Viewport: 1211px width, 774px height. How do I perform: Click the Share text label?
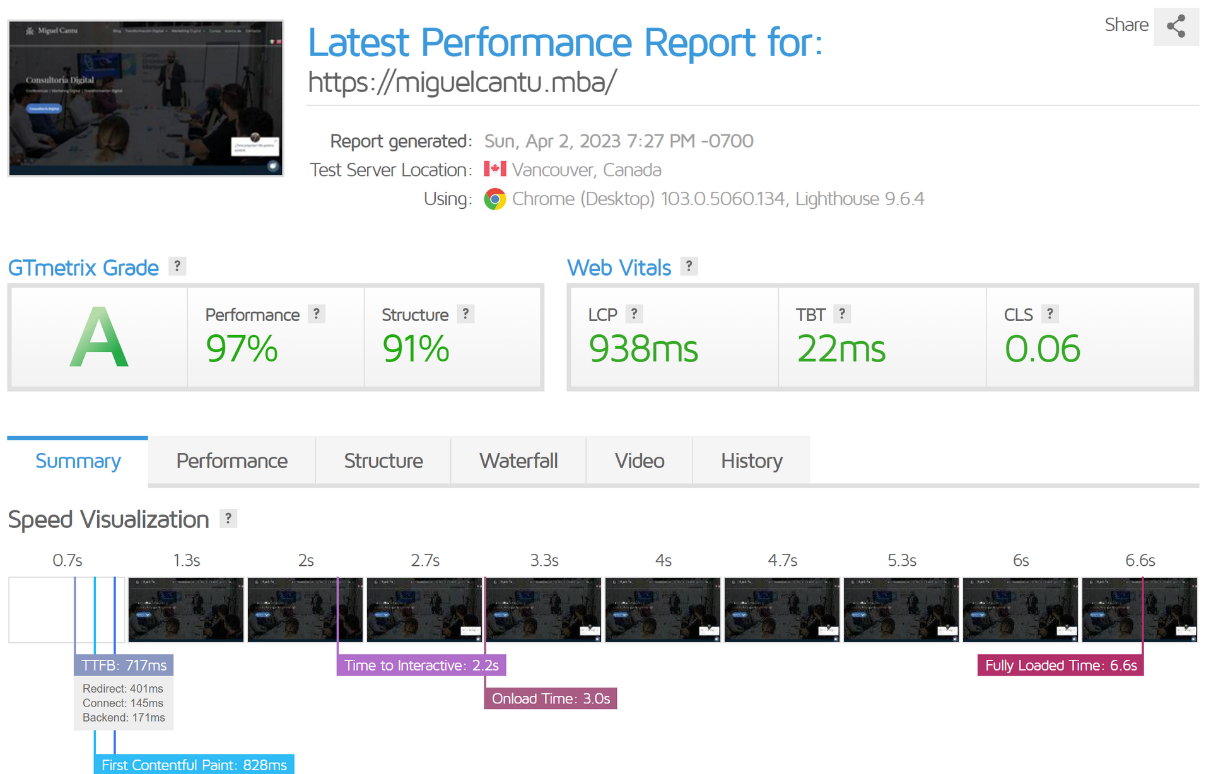(x=1126, y=25)
